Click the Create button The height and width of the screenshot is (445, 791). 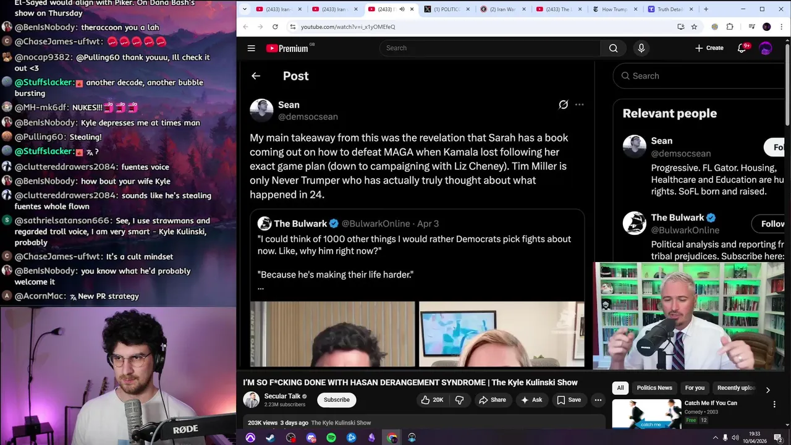tap(709, 48)
